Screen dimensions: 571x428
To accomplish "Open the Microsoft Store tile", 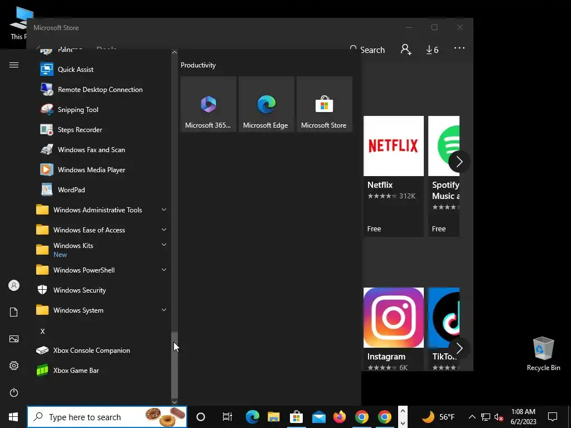I will click(x=325, y=104).
